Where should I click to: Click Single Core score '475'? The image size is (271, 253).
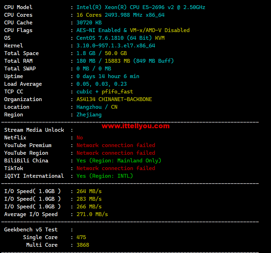point(81,237)
